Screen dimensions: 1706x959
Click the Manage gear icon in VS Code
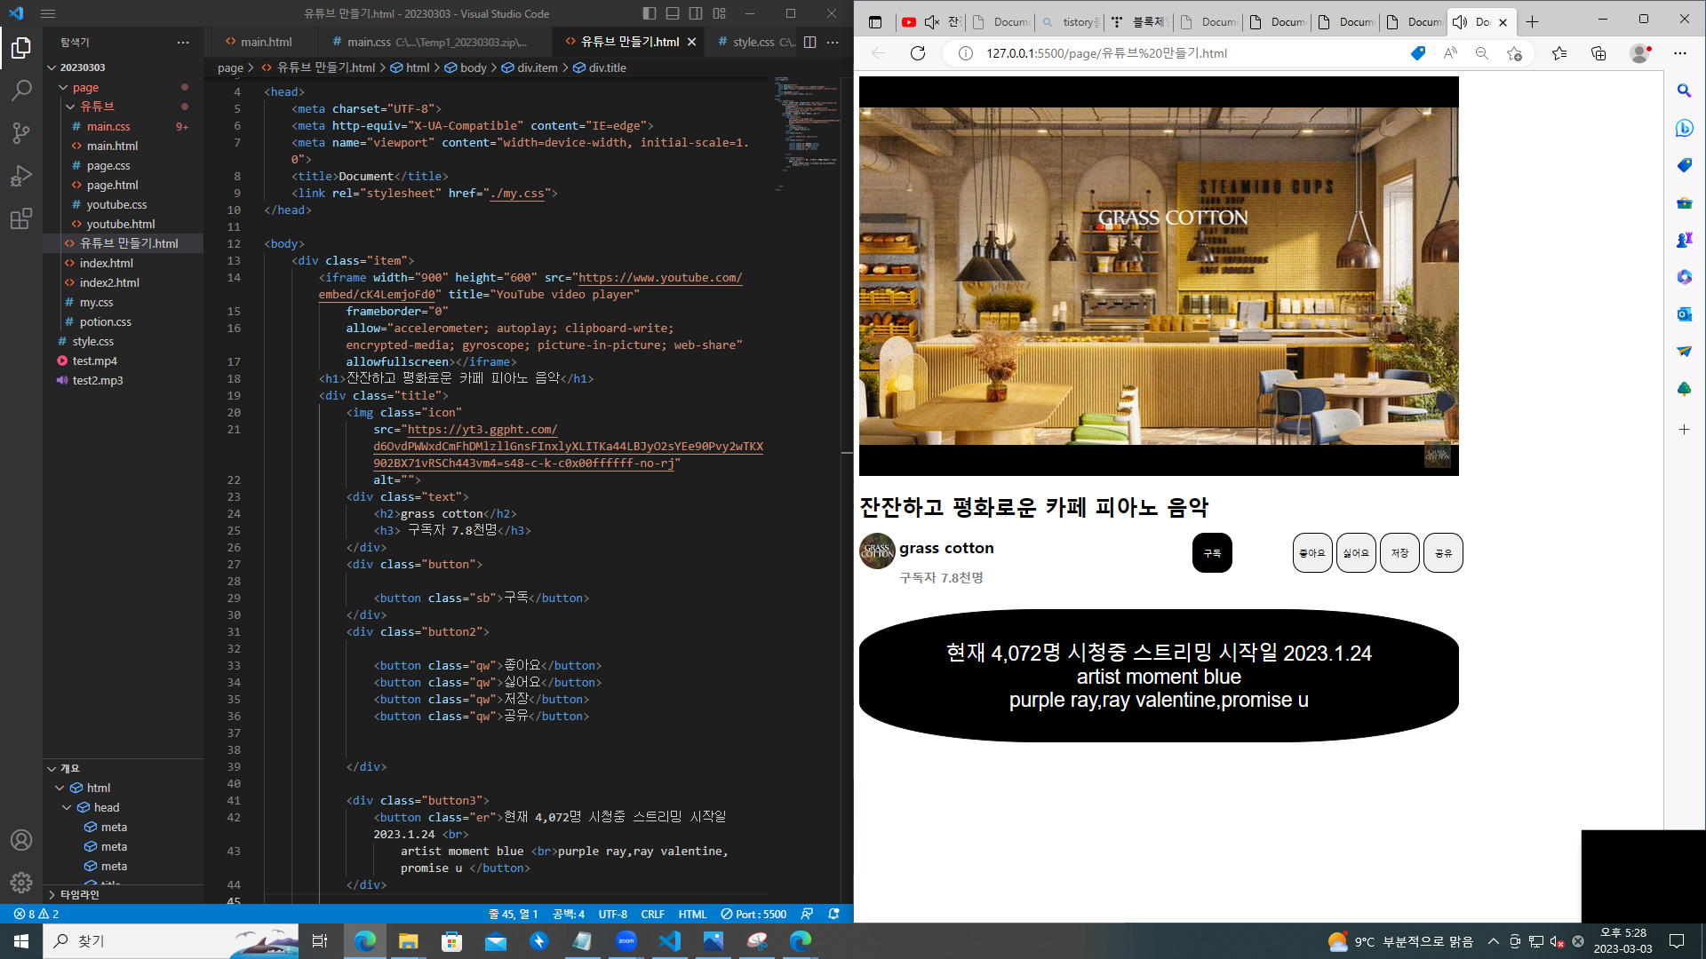click(x=21, y=882)
